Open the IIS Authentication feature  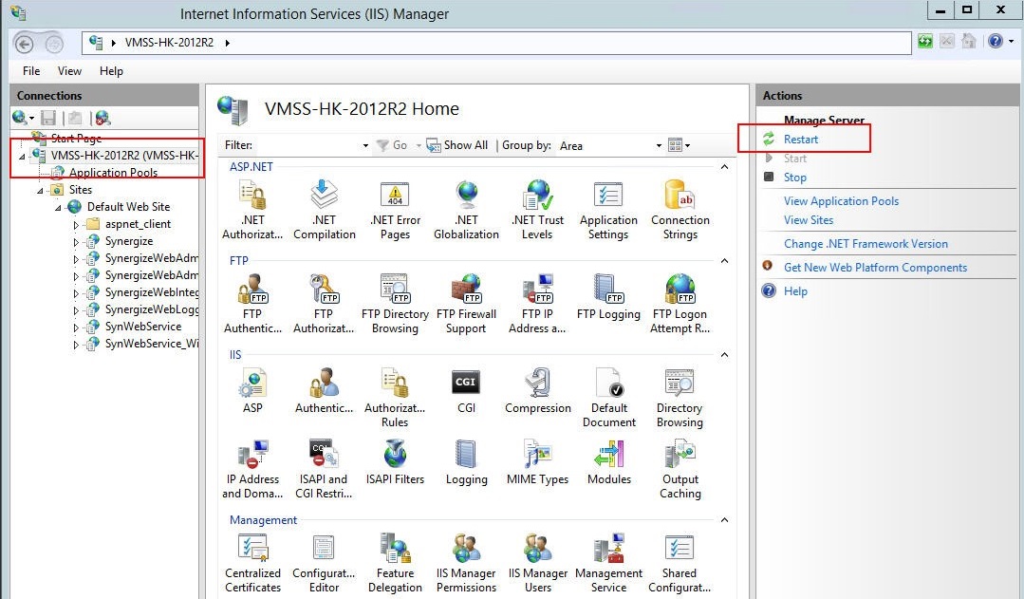[324, 390]
